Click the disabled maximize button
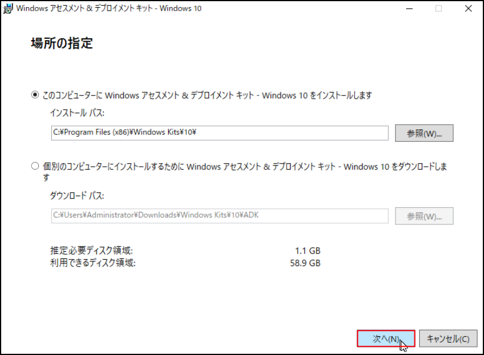The height and width of the screenshot is (355, 484). click(x=439, y=9)
